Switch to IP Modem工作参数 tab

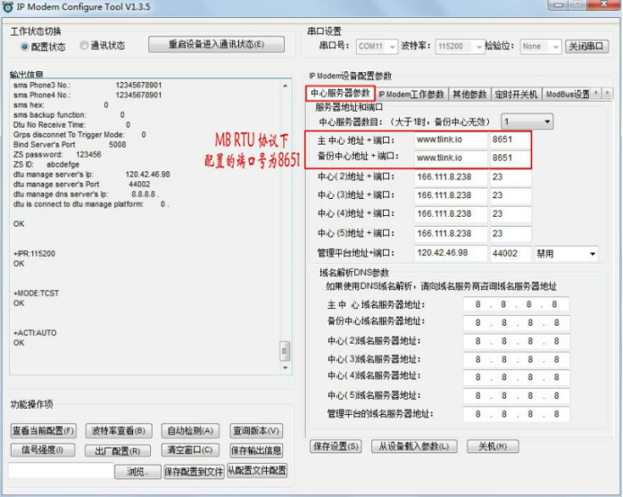[x=411, y=94]
